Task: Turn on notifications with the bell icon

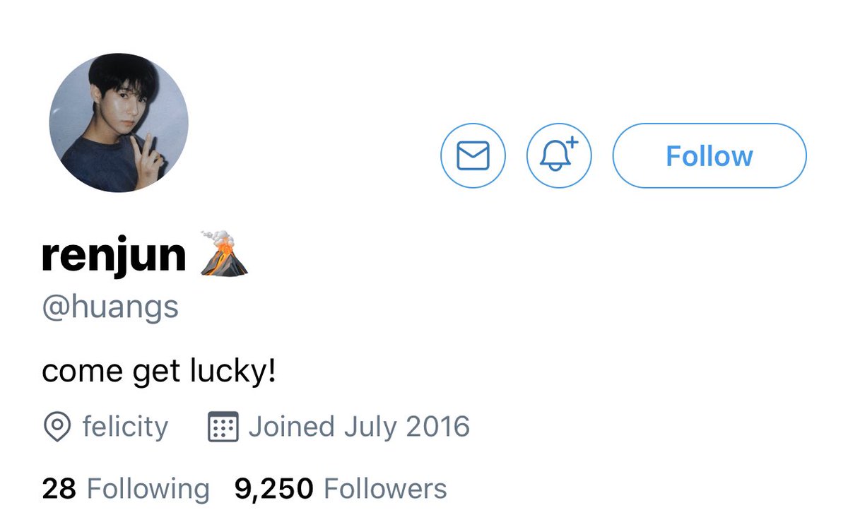Action: tap(559, 155)
